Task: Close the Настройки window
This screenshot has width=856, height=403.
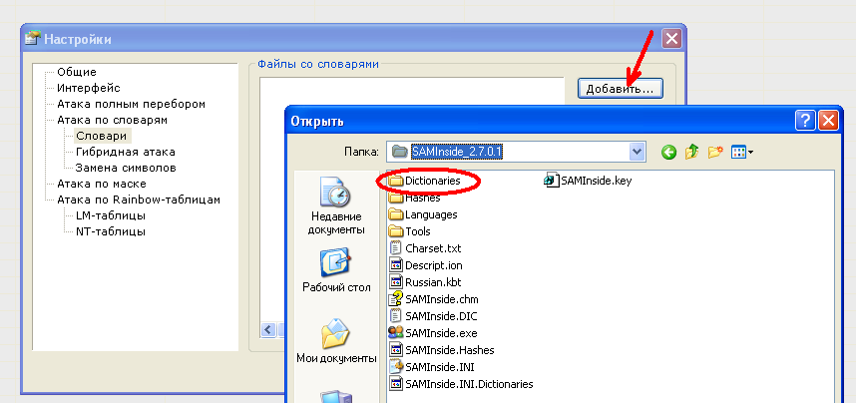Action: point(671,39)
